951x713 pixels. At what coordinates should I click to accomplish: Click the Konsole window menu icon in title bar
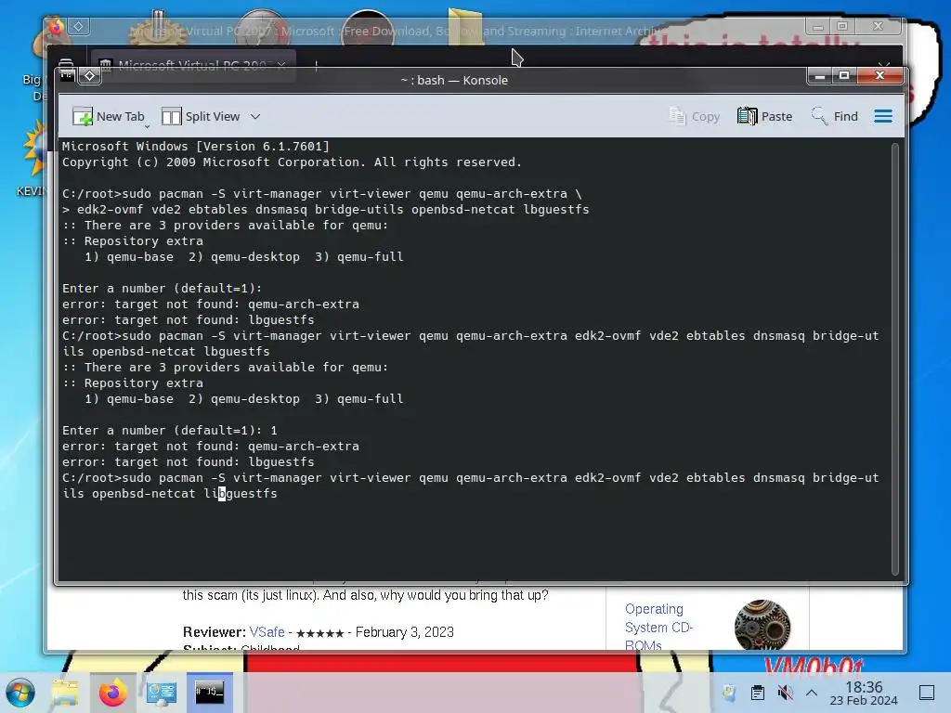click(67, 76)
